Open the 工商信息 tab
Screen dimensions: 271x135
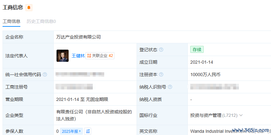pyautogui.click(x=11, y=21)
